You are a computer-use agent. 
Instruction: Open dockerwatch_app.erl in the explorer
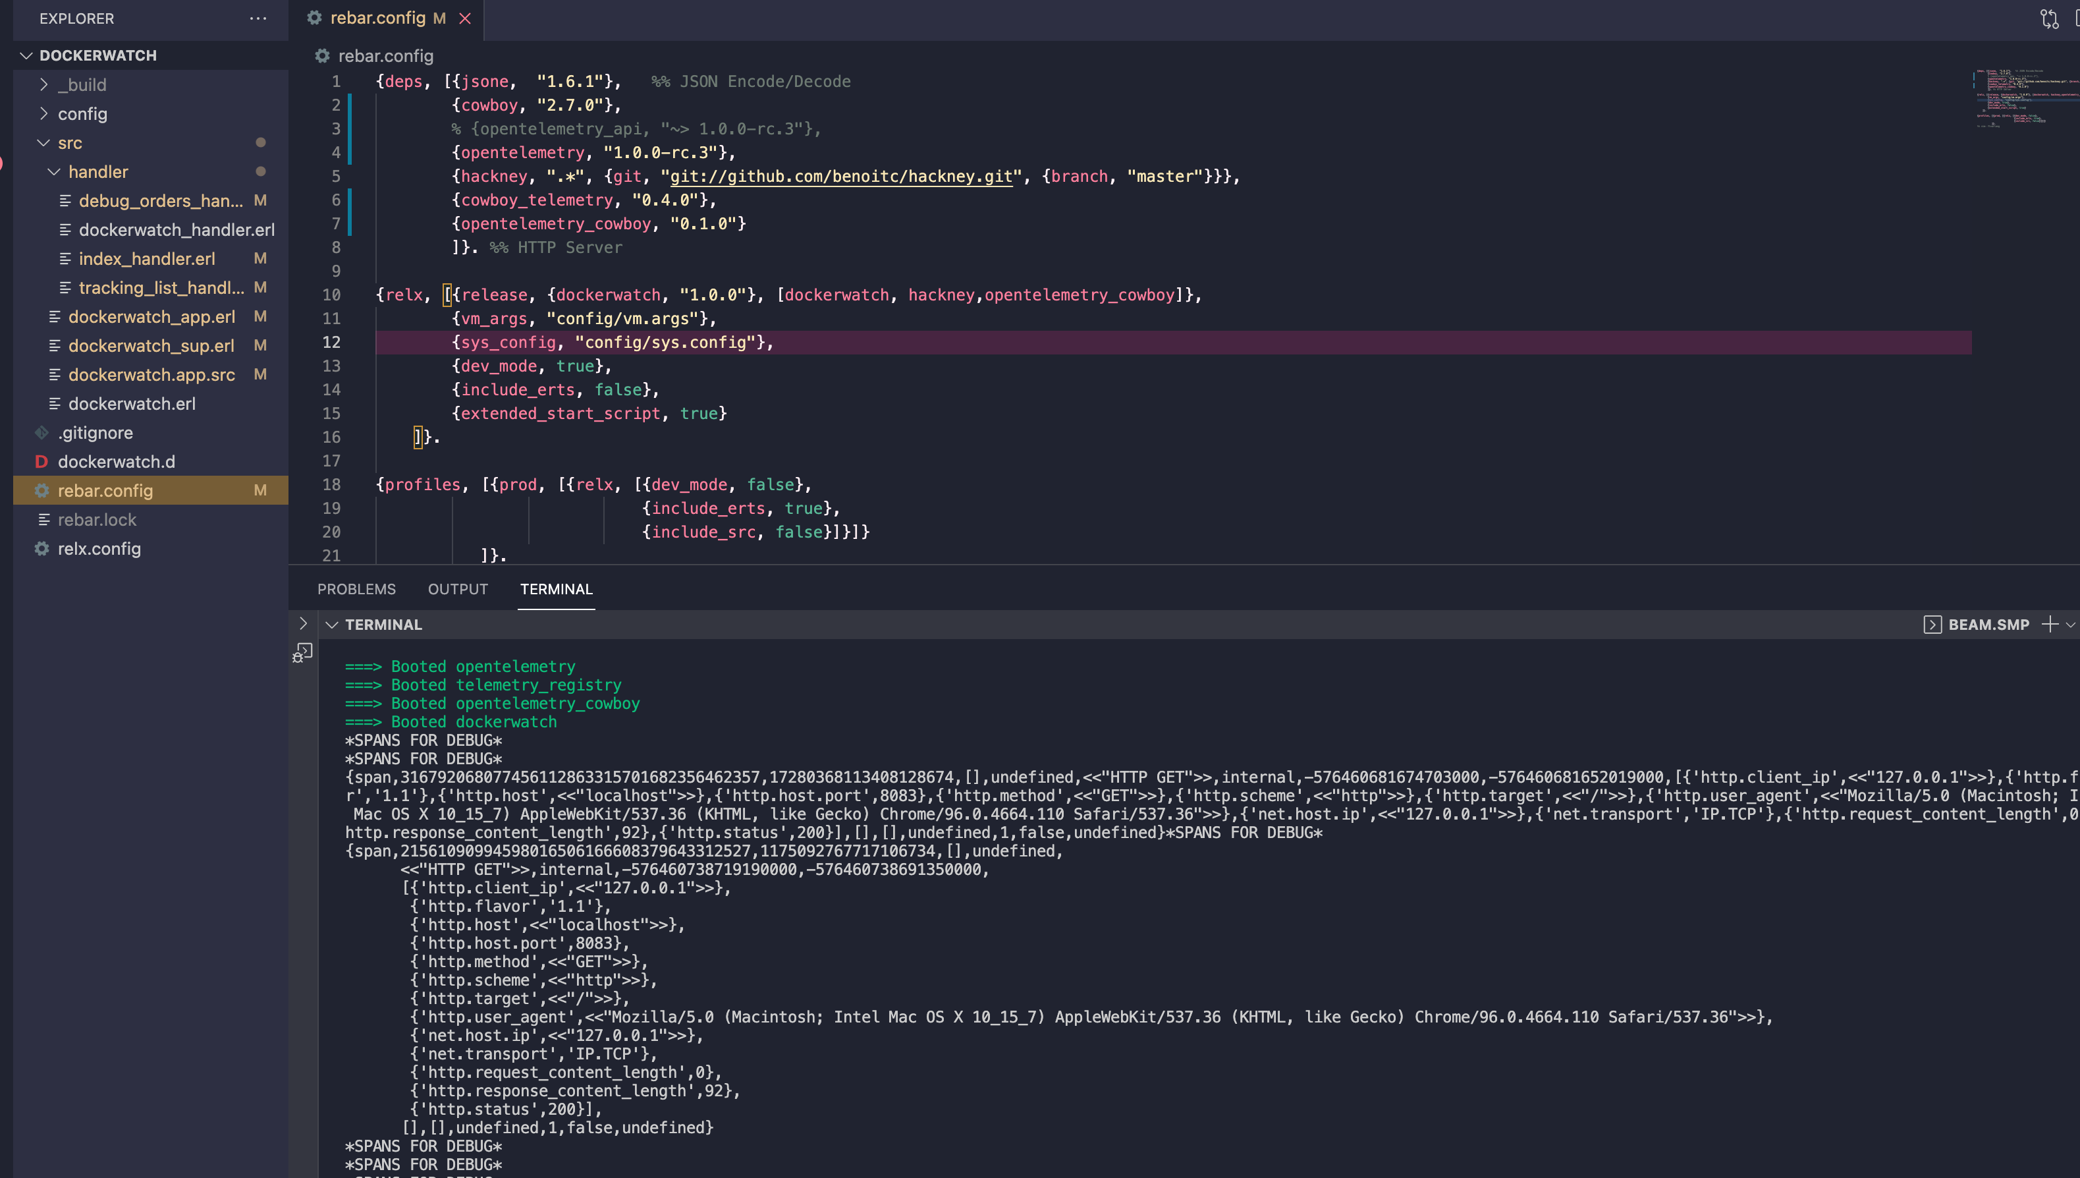point(151,316)
